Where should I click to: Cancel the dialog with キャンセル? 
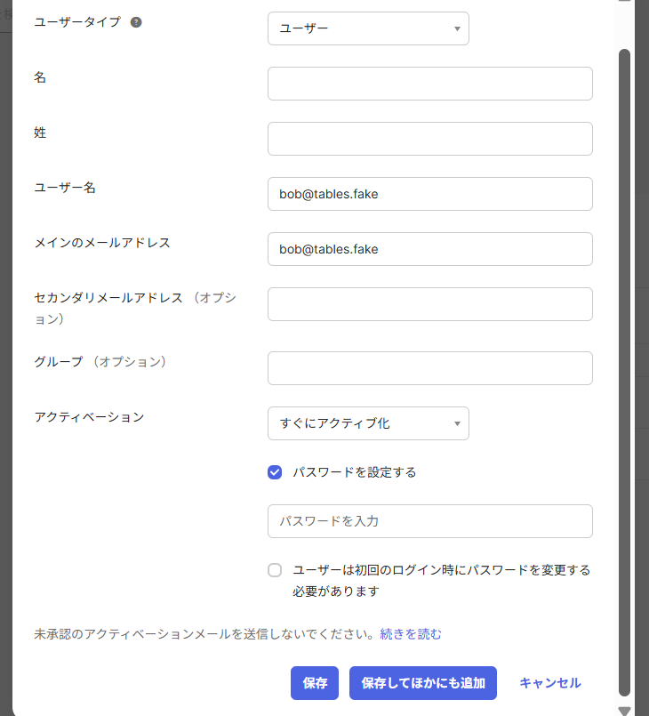tap(549, 683)
